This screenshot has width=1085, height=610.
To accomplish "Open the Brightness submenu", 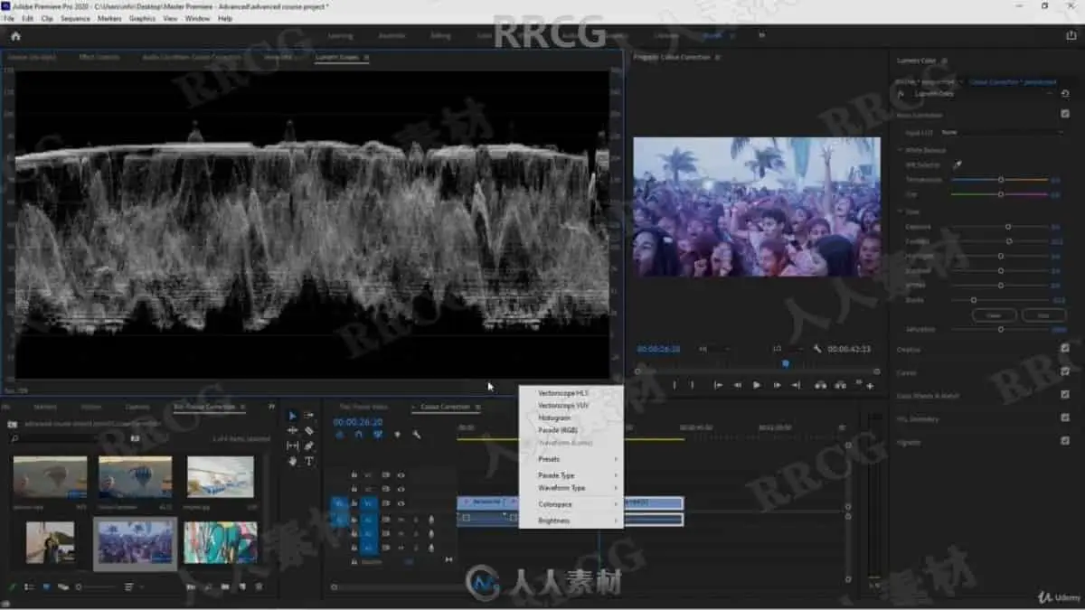I will point(571,521).
